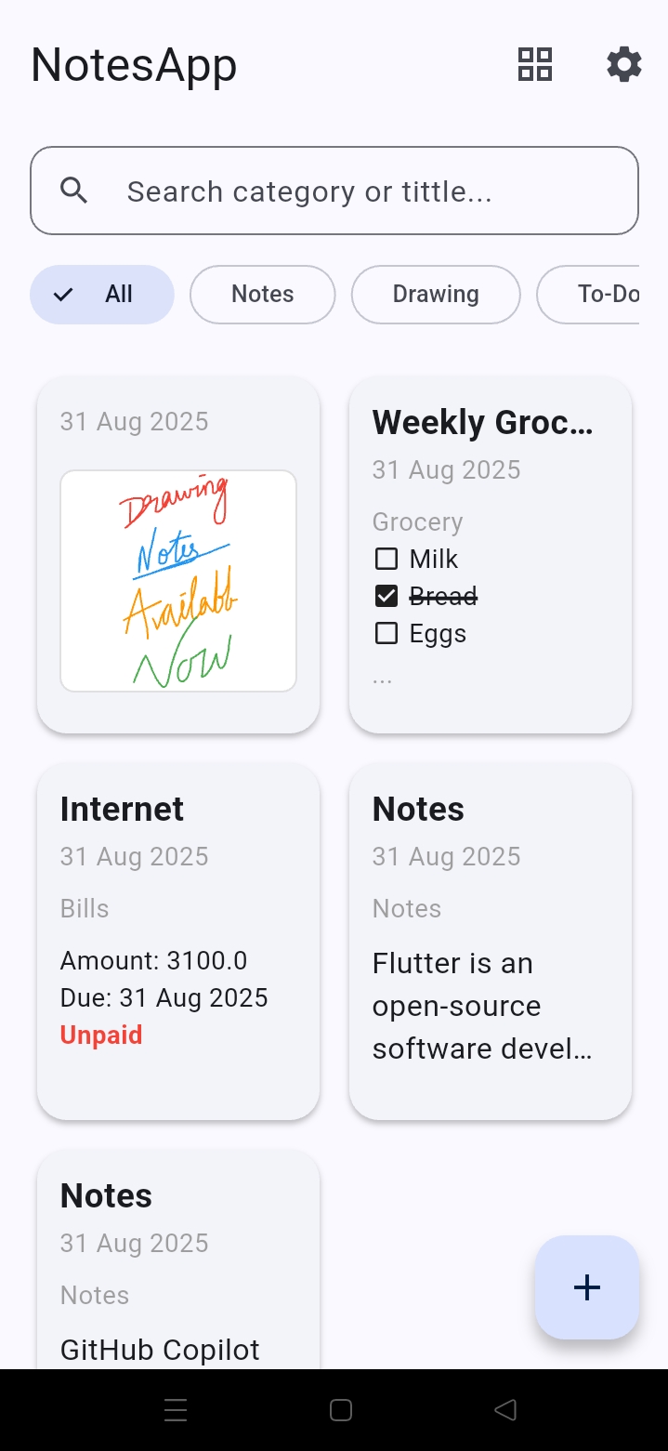Check the Eggs checkbox
668x1451 pixels.
[x=386, y=633]
